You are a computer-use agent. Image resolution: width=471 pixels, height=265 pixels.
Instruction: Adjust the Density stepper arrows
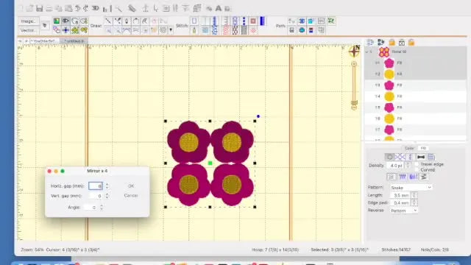[x=408, y=166]
